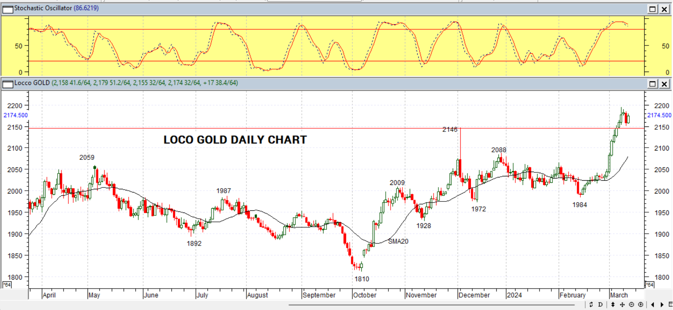The height and width of the screenshot is (310, 673).
Task: Maximize the Stochastic Oscillator panel
Action: [653, 9]
